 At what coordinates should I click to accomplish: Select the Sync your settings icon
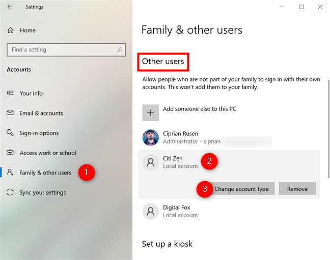[x=10, y=192]
